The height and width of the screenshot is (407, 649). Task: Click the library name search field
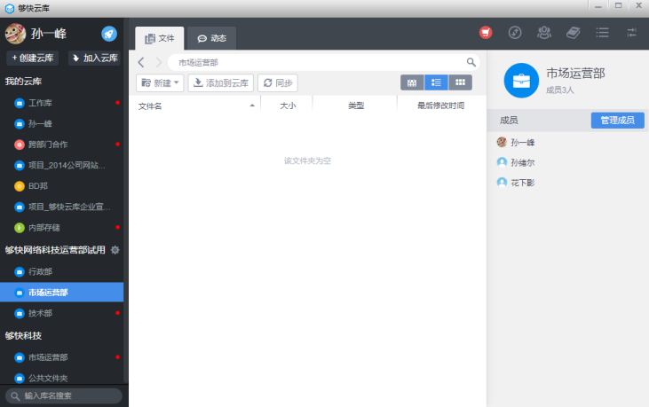pyautogui.click(x=64, y=395)
